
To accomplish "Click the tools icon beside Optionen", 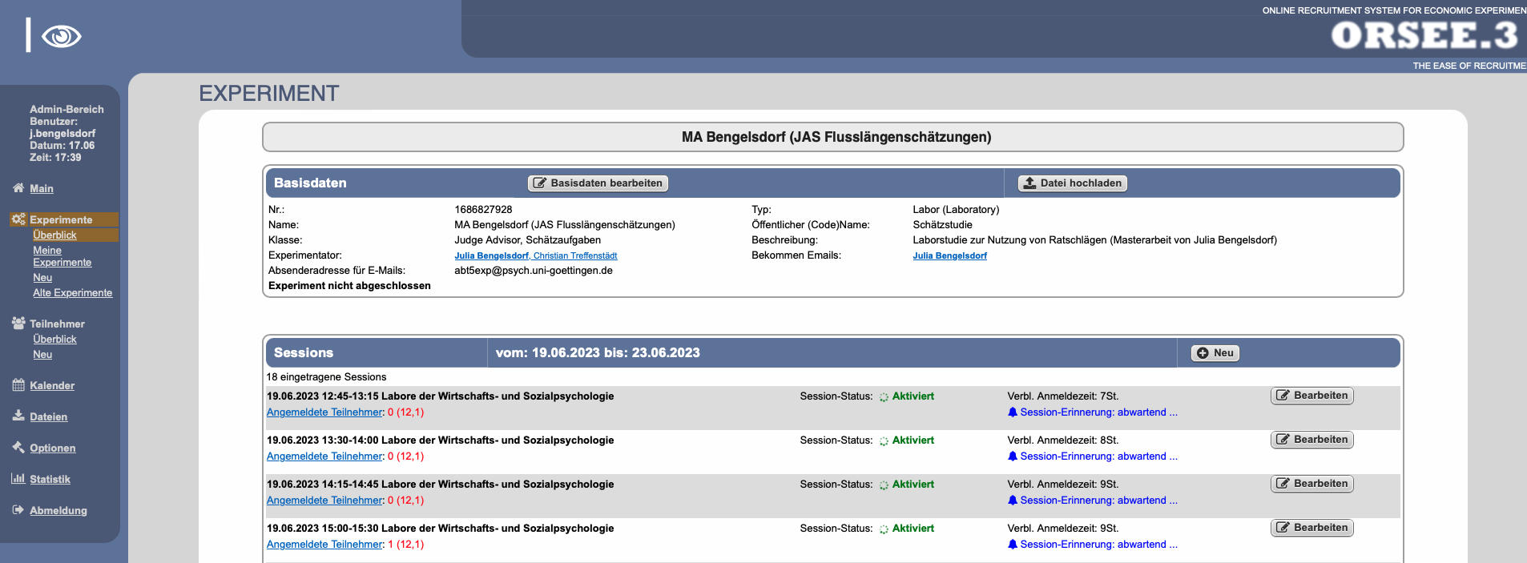I will [18, 448].
